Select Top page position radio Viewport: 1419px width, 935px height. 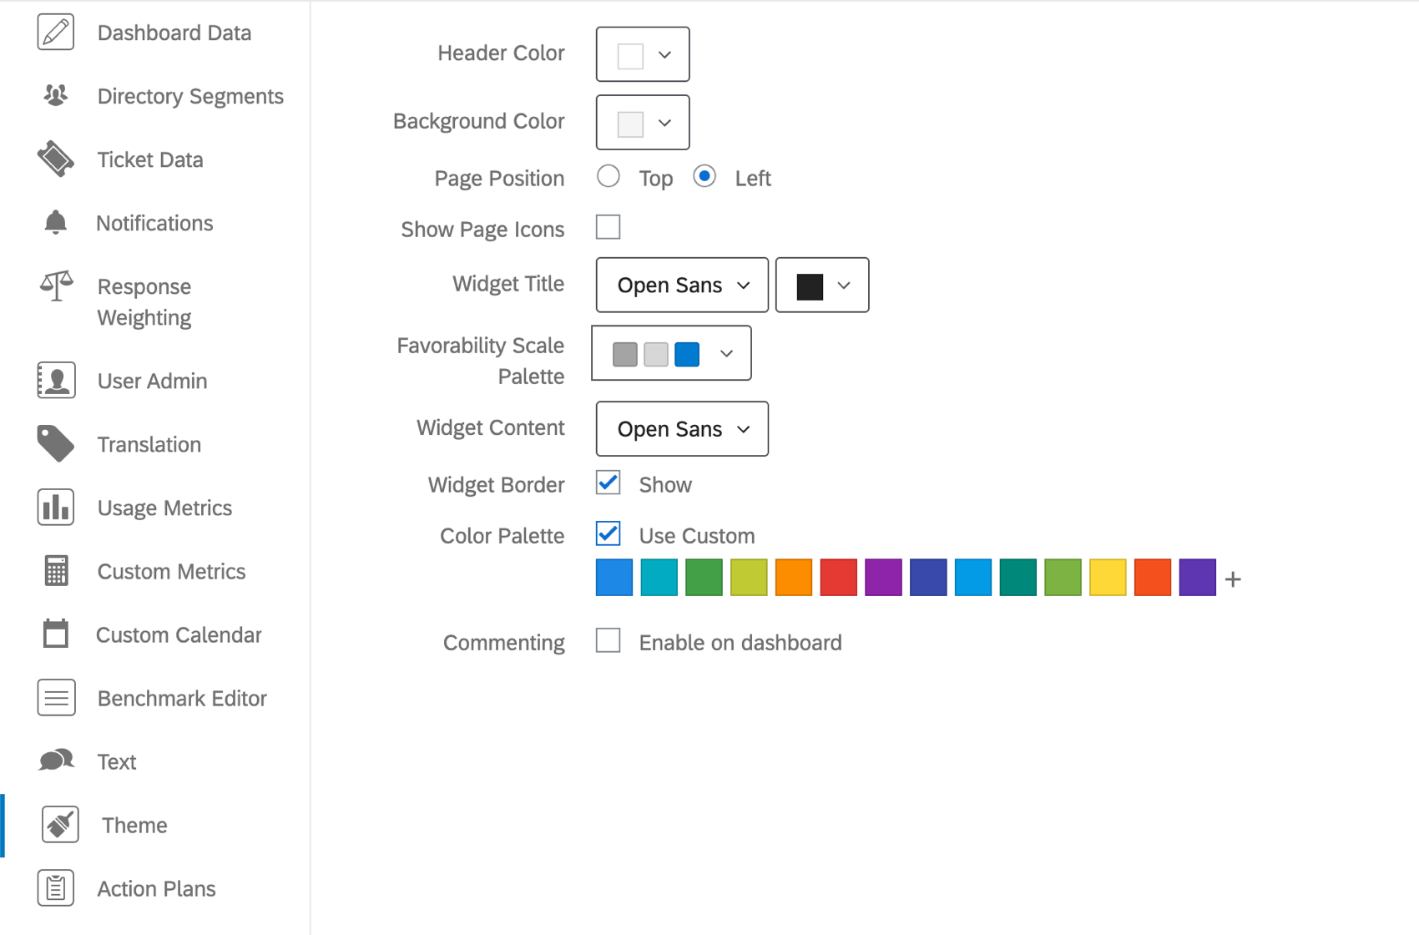(x=609, y=176)
